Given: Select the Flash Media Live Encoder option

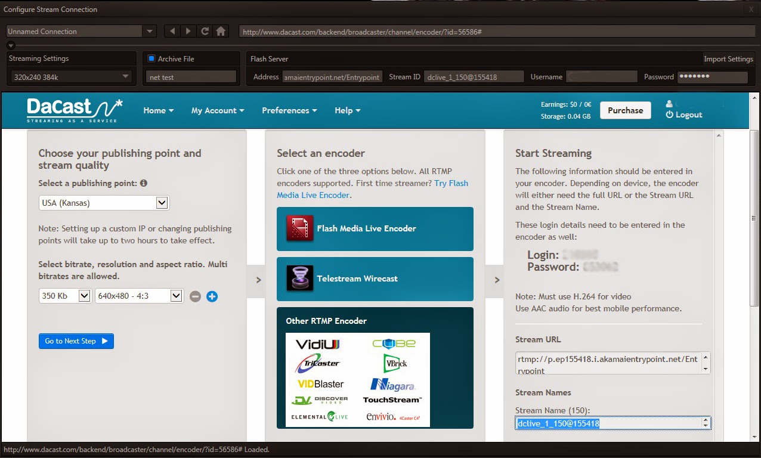Looking at the screenshot, I should pyautogui.click(x=375, y=228).
